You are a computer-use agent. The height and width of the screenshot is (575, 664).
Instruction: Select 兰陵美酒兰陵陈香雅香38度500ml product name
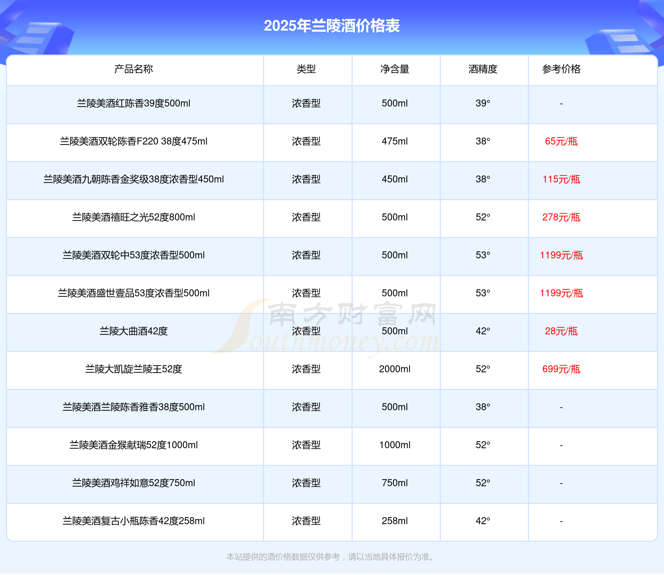[x=134, y=407]
